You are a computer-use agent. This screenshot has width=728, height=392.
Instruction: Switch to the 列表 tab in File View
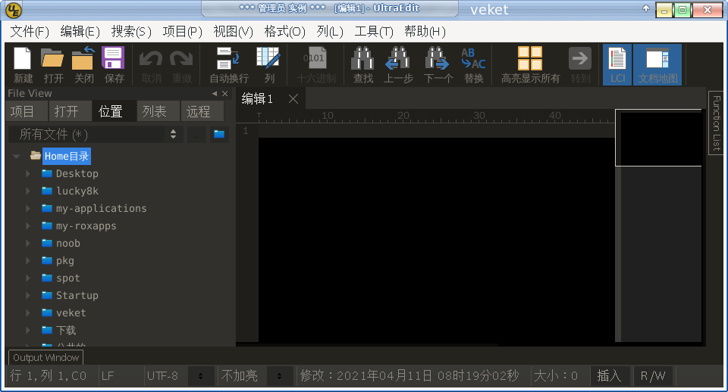pyautogui.click(x=158, y=112)
